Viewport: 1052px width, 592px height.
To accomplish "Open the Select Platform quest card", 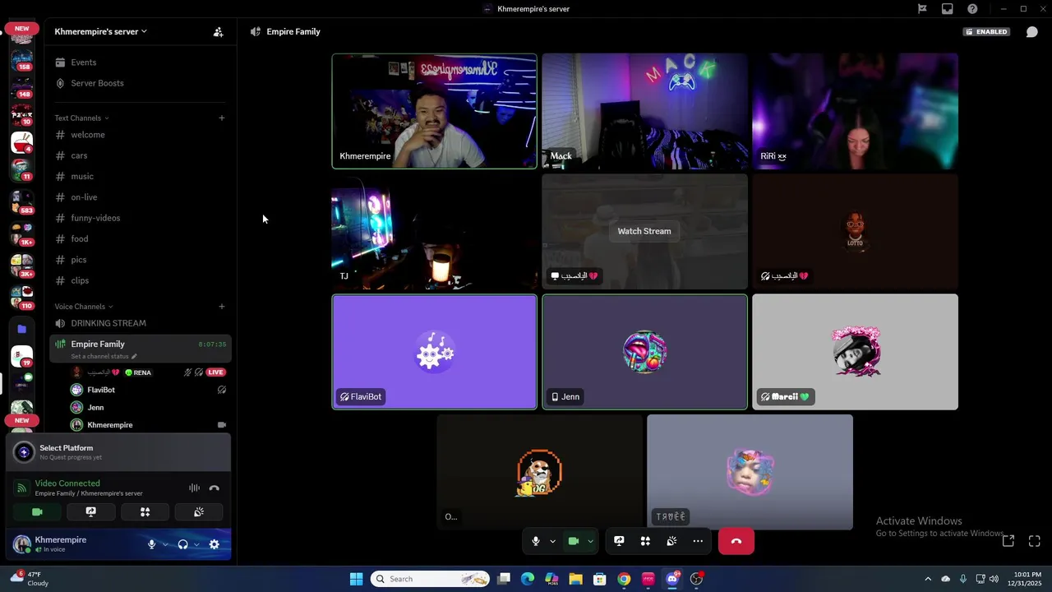I will (118, 452).
